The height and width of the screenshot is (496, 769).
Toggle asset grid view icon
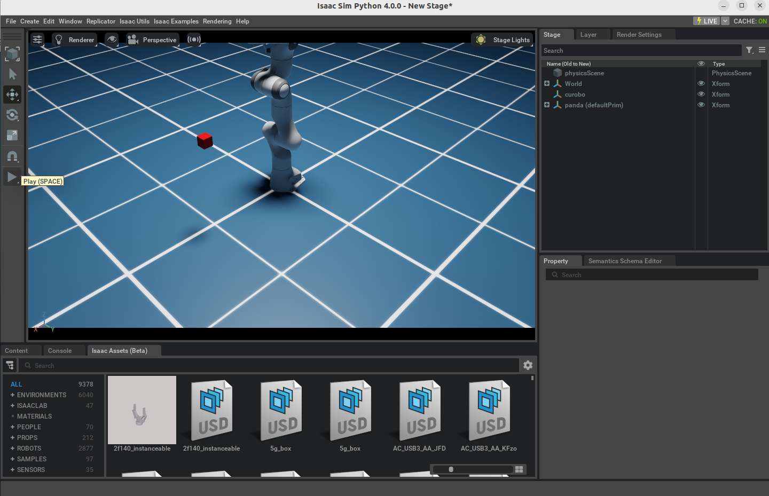[519, 469]
